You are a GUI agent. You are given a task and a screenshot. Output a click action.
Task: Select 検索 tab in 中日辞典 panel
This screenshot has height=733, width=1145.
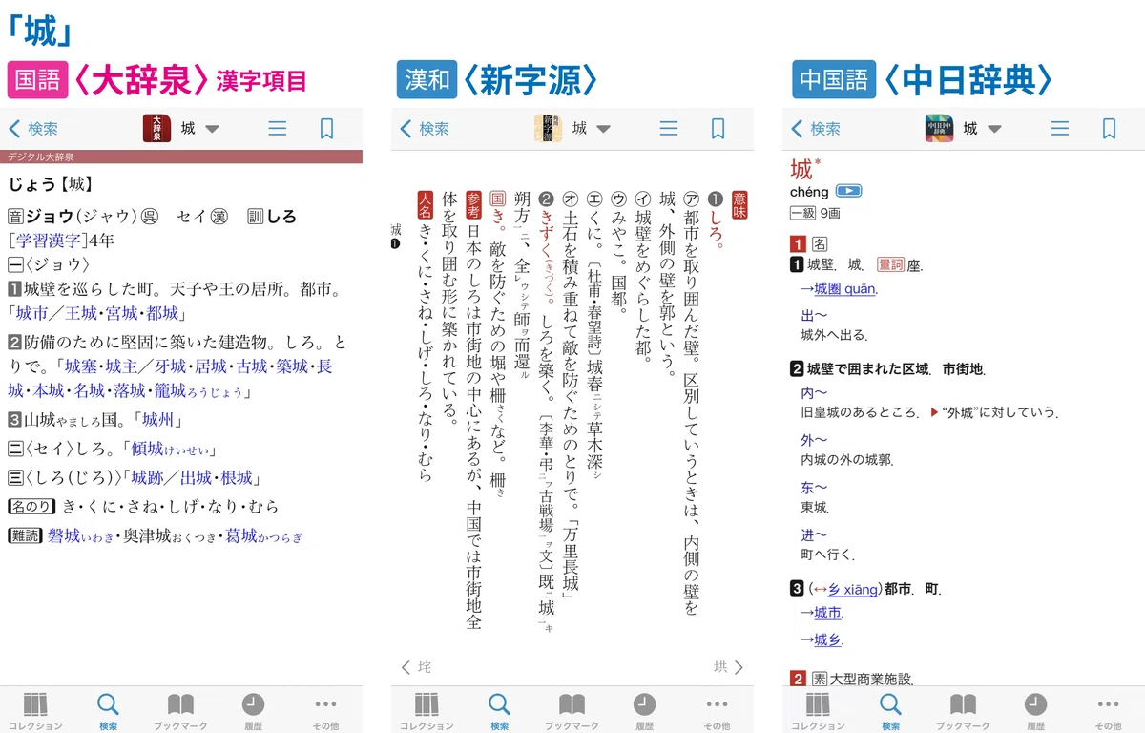[890, 711]
